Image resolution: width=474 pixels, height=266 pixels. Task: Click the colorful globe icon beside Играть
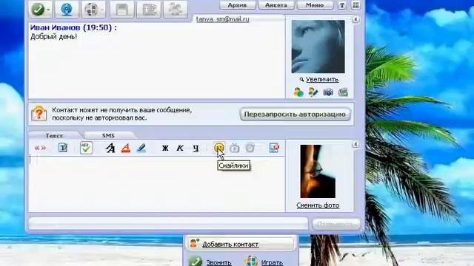pyautogui.click(x=251, y=261)
